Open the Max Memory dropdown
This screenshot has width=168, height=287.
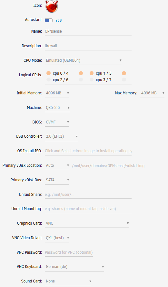[152, 93]
